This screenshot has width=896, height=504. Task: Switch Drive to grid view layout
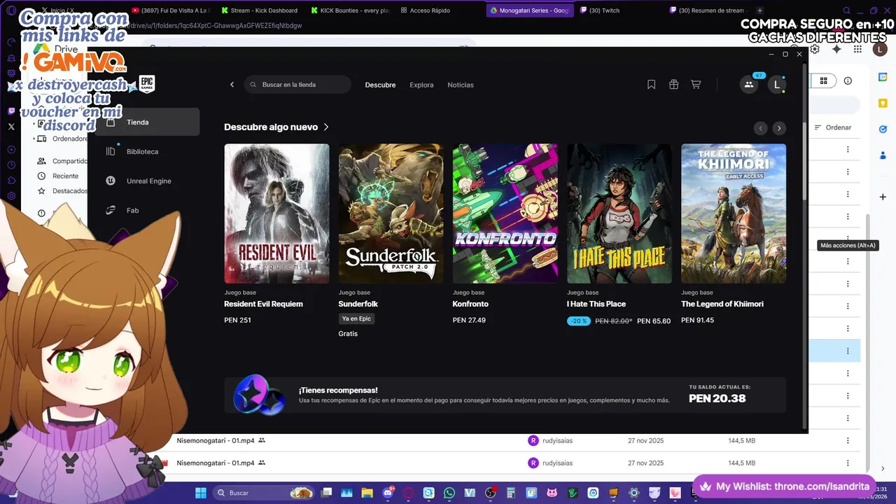click(x=824, y=81)
